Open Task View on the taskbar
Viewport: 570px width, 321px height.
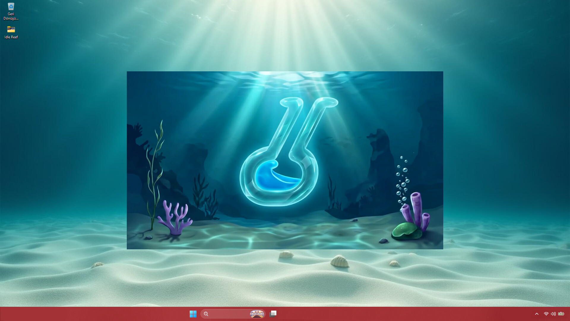pyautogui.click(x=273, y=314)
